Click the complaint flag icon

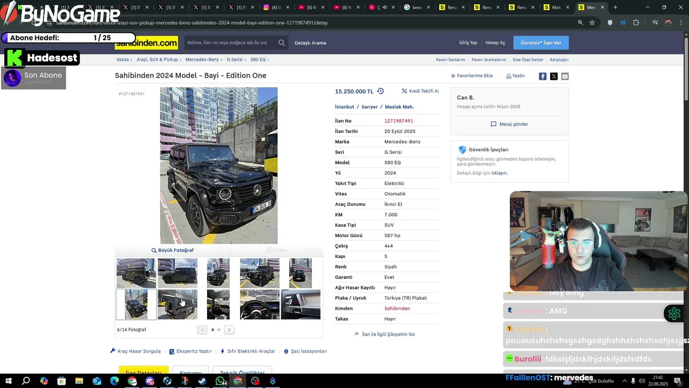click(x=356, y=334)
